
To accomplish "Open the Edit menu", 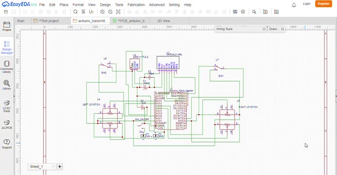I will click(x=52, y=5).
